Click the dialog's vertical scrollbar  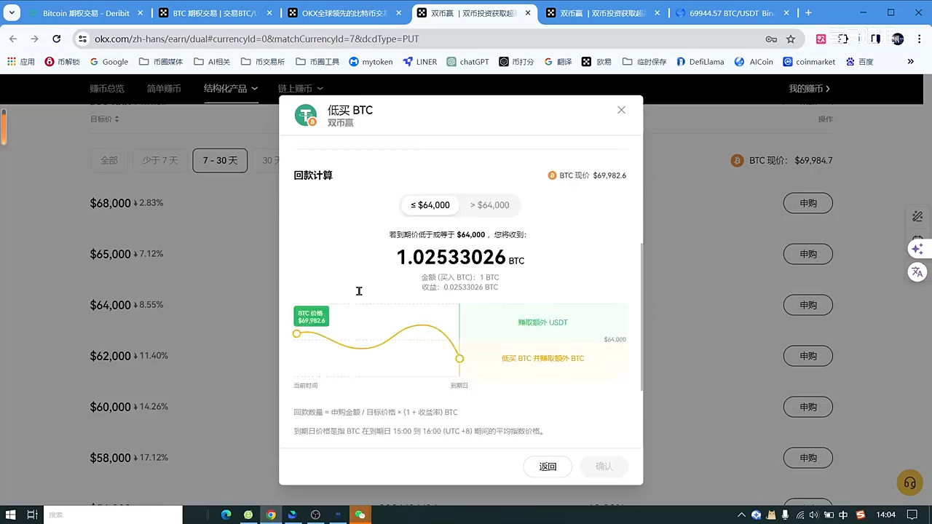coord(641,317)
